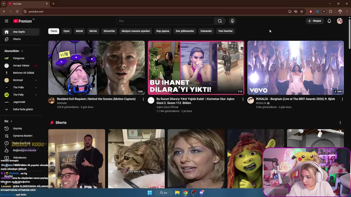Click the Oluştur create button
Image resolution: width=351 pixels, height=197 pixels.
click(x=315, y=21)
